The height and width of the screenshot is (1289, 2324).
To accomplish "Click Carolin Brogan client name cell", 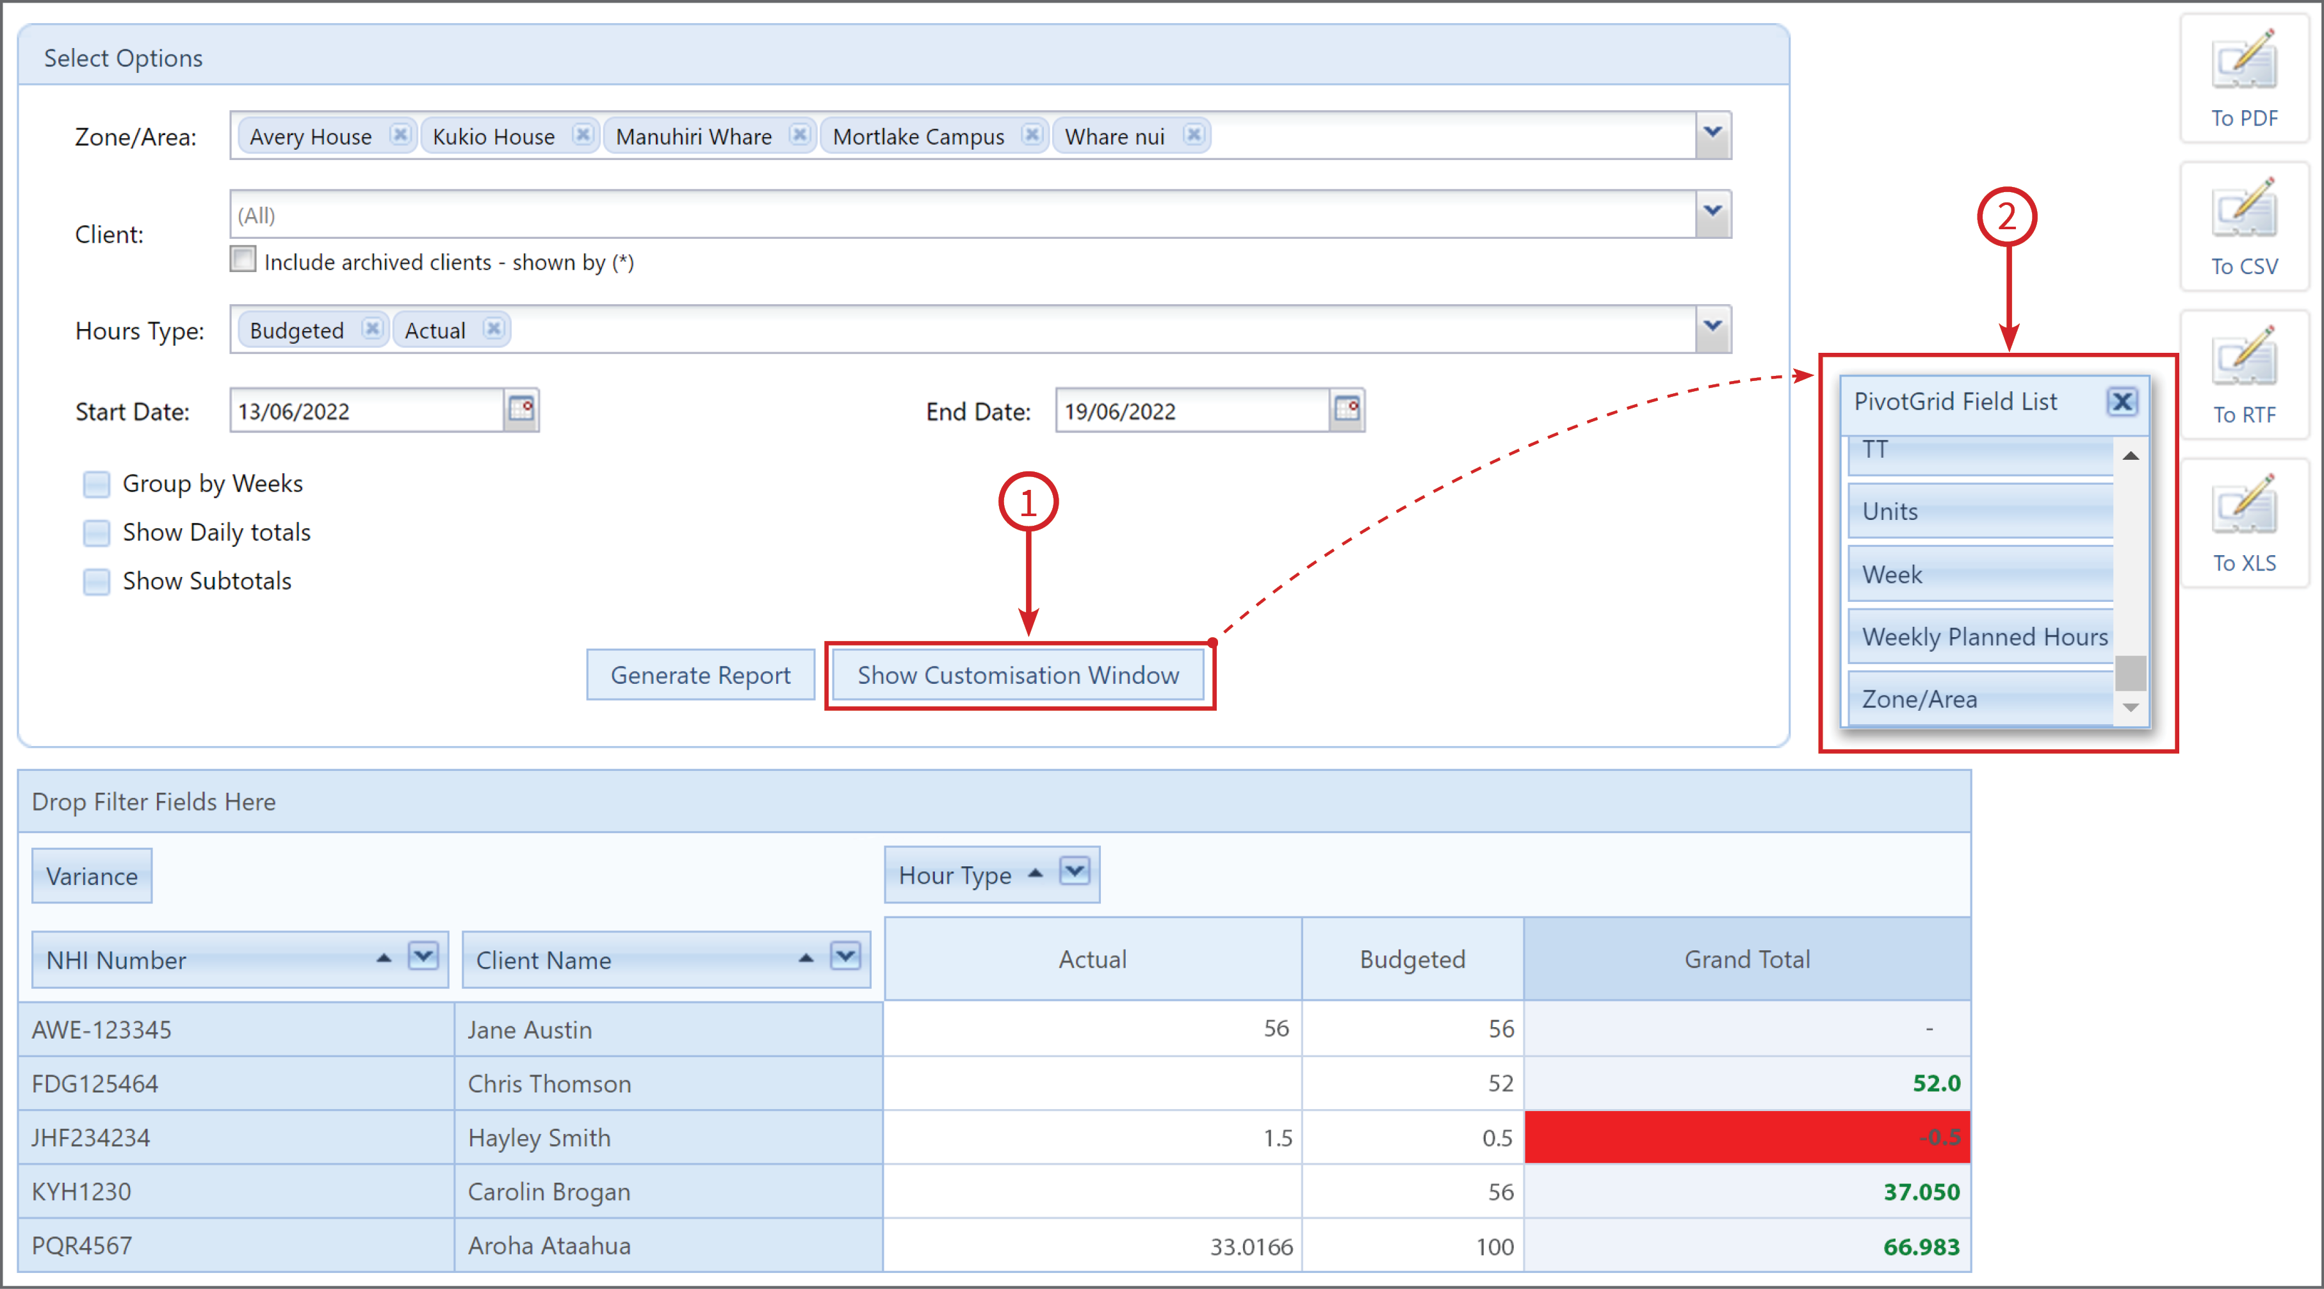I will [x=669, y=1192].
